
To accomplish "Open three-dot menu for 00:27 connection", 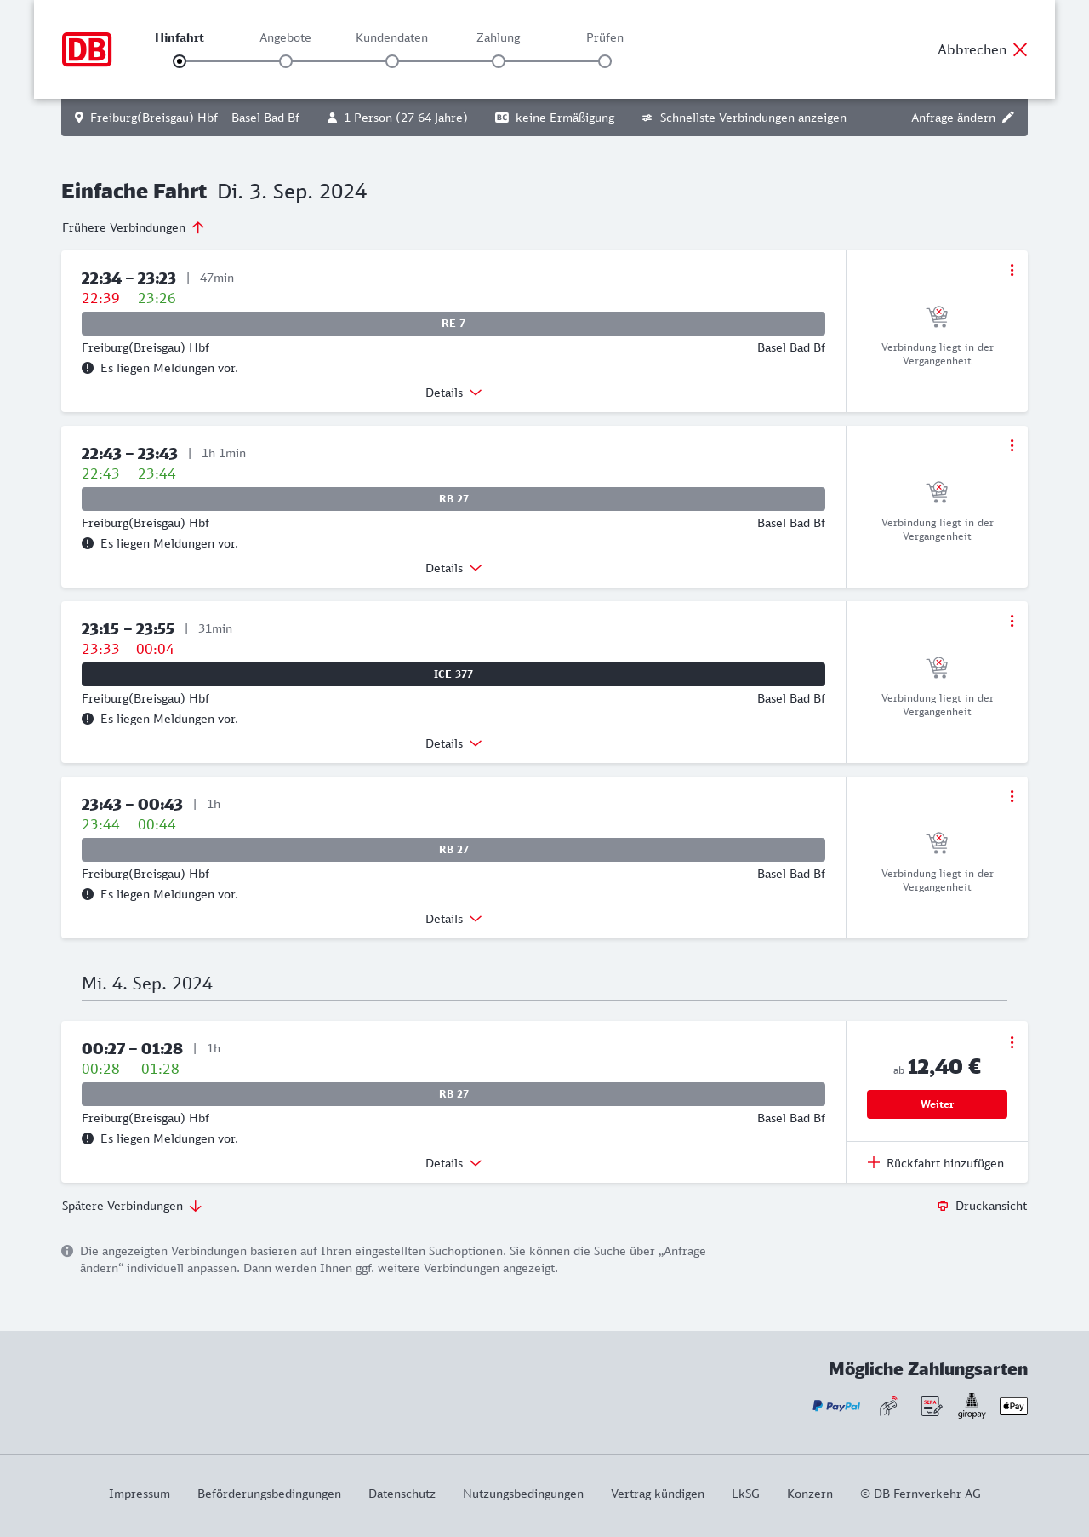I will click(1012, 1042).
